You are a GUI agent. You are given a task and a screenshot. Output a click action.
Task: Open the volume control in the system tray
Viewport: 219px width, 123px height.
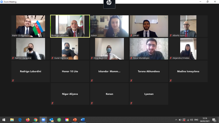(191, 120)
